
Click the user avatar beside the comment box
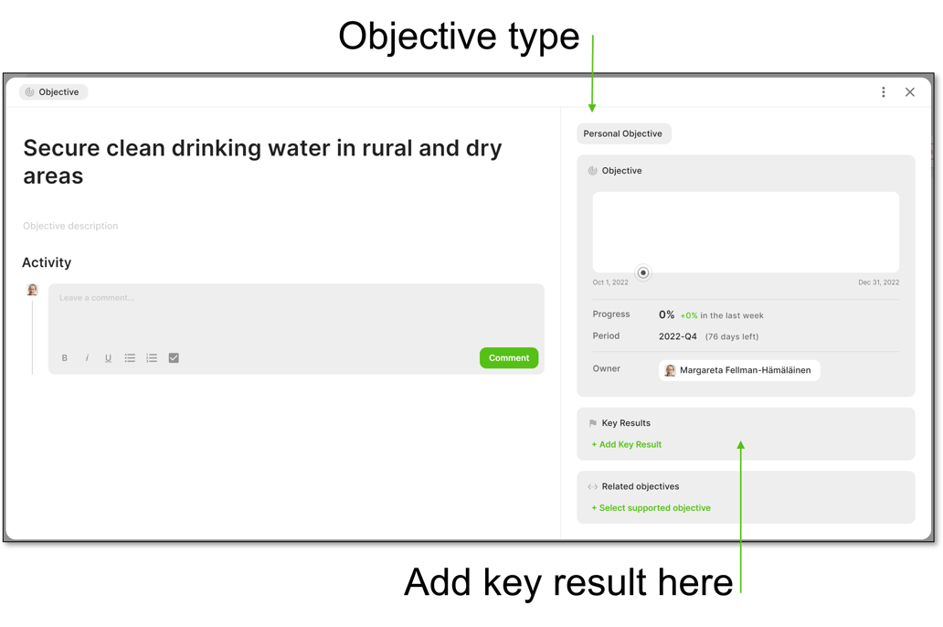[x=32, y=291]
